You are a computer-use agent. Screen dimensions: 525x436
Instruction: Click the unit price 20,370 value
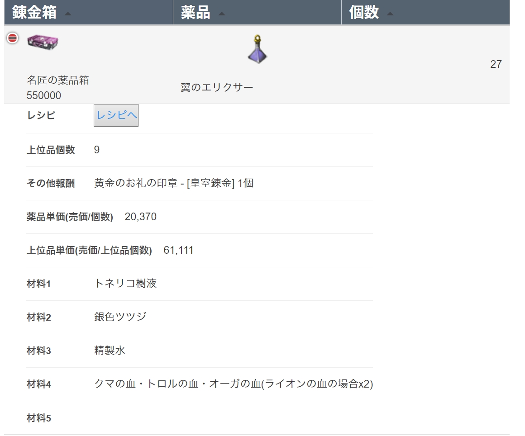[140, 217]
